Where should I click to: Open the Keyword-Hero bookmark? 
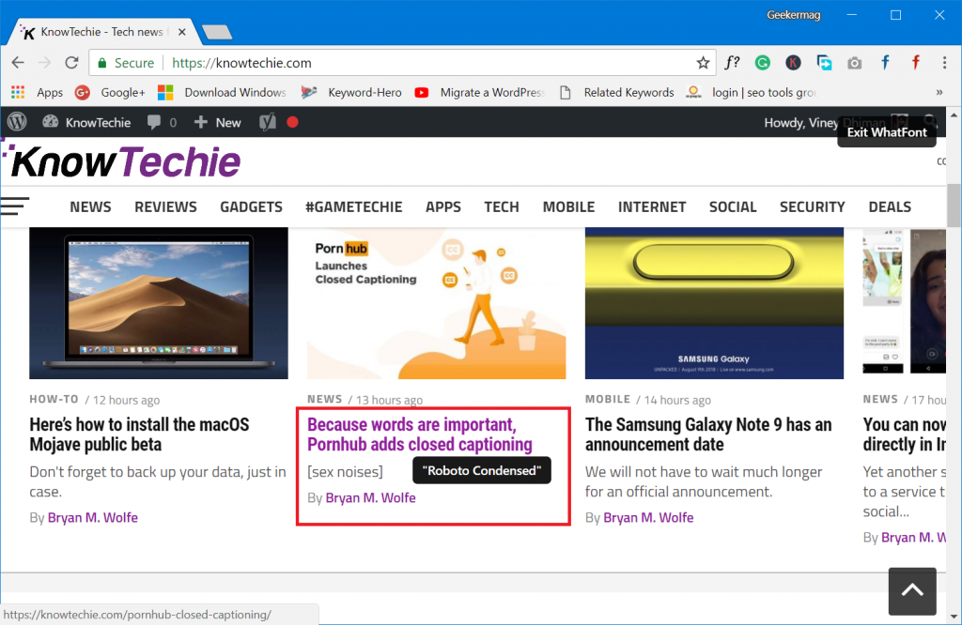[x=351, y=93]
